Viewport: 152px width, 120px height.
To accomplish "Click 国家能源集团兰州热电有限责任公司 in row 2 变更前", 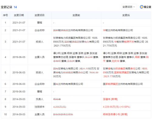I will [73, 30].
